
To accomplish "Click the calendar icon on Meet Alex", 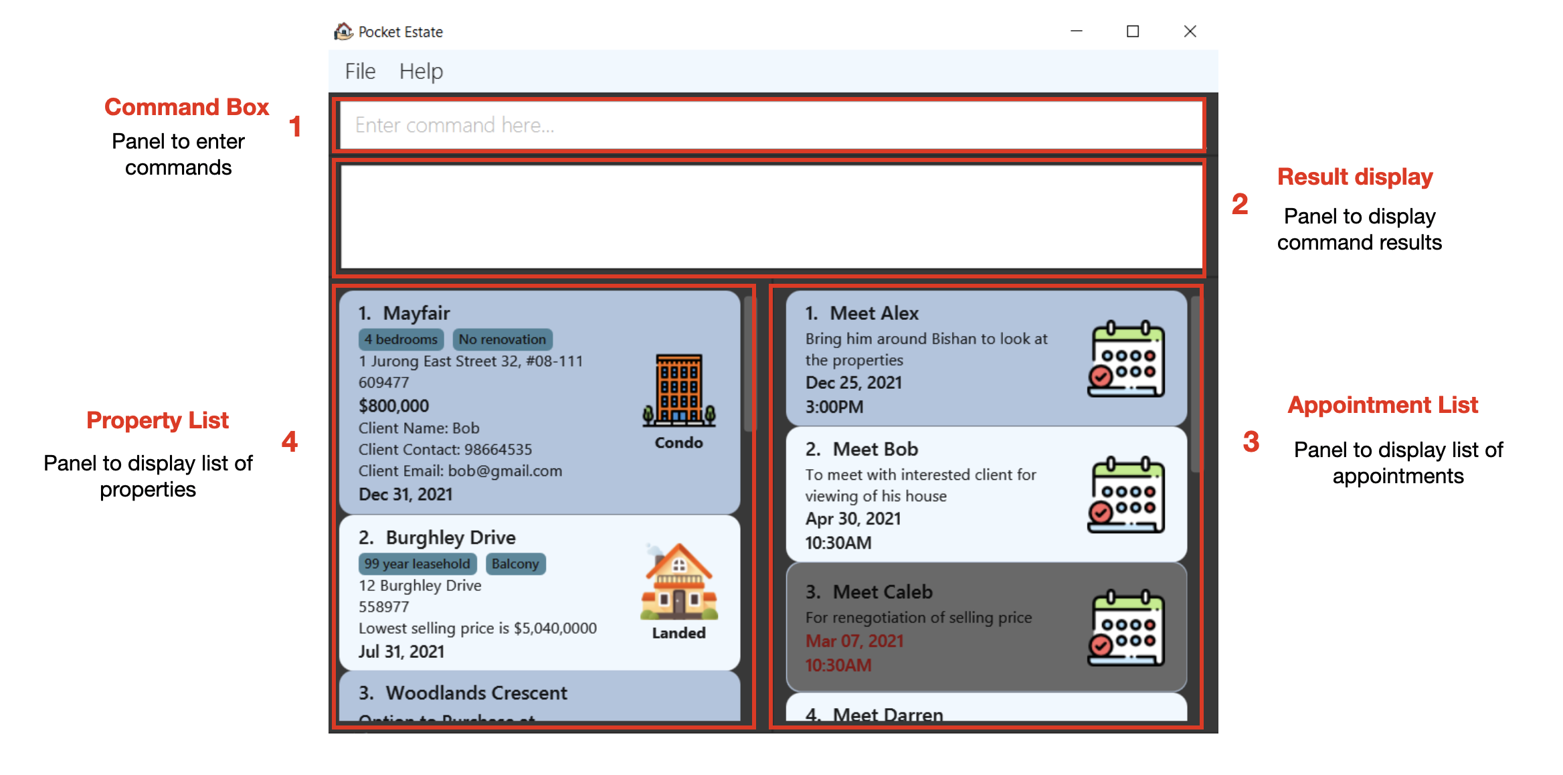I will point(1126,359).
